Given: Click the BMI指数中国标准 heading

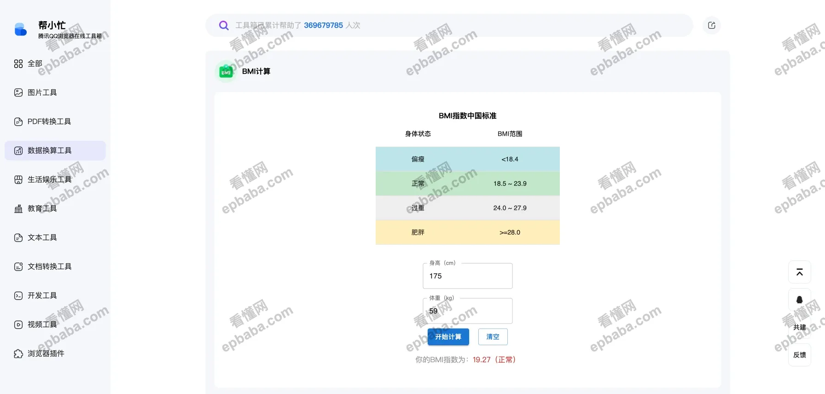Looking at the screenshot, I should 468,116.
